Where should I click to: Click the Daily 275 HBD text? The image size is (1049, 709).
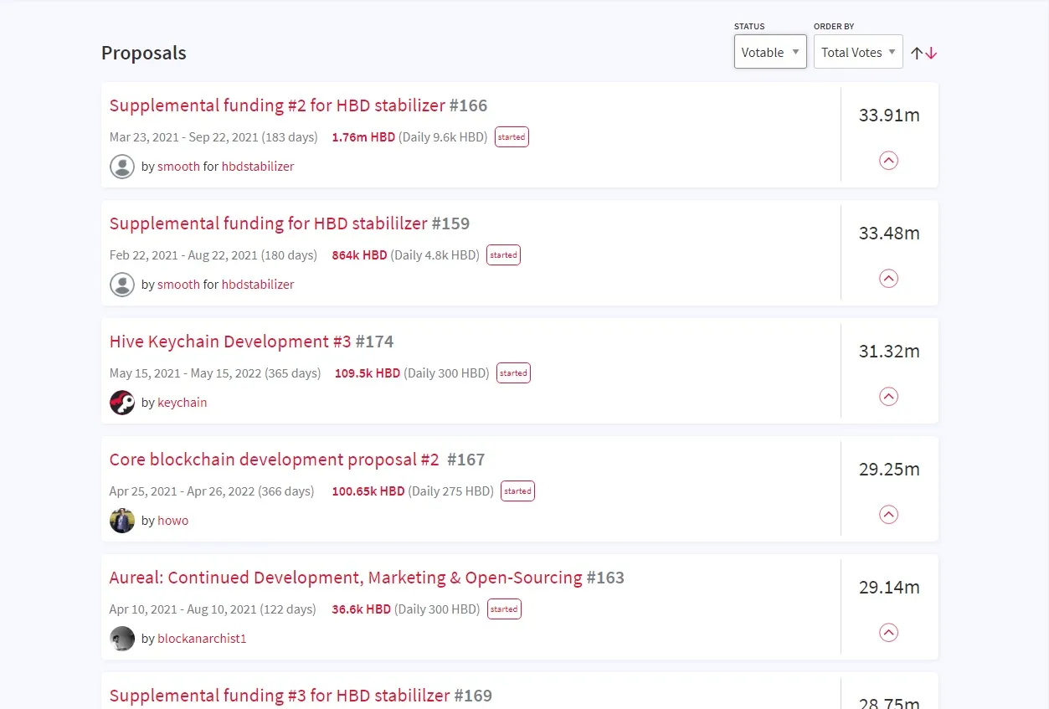pyautogui.click(x=451, y=491)
